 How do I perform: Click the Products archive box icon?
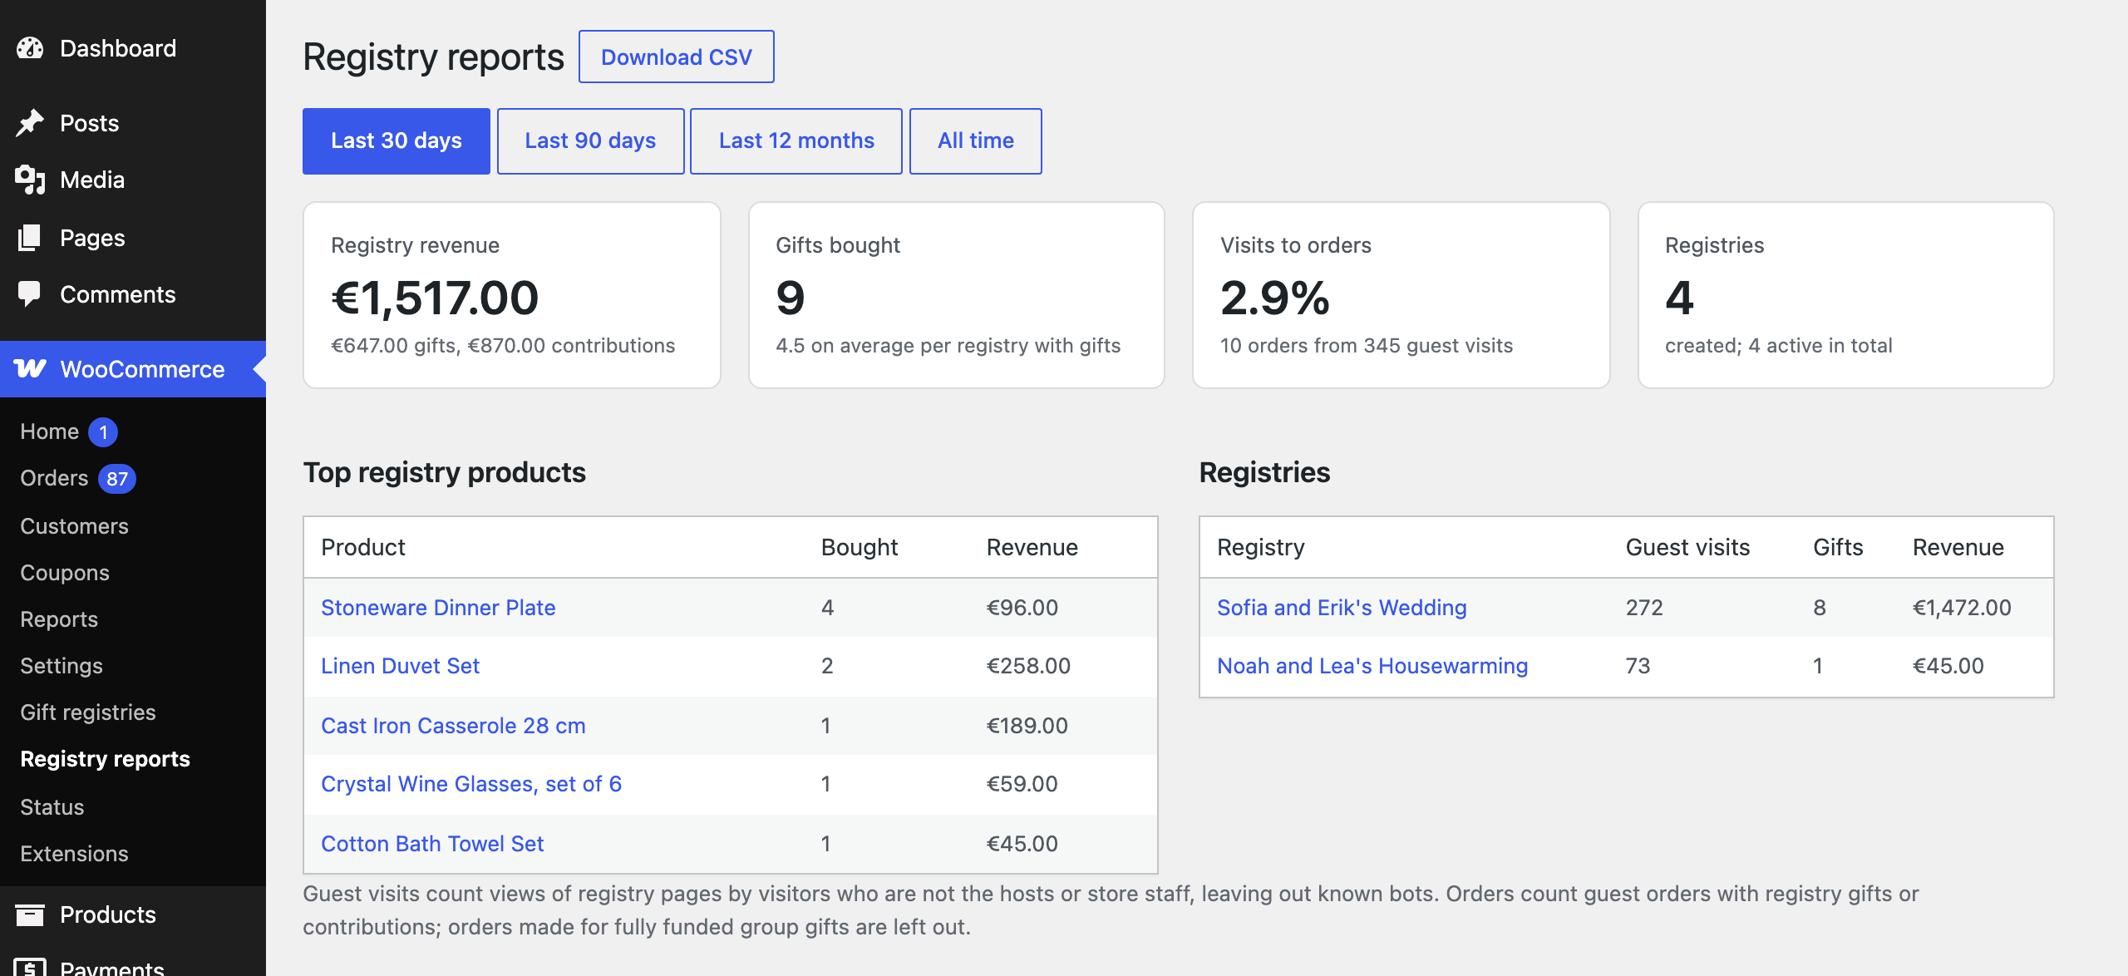tap(30, 914)
